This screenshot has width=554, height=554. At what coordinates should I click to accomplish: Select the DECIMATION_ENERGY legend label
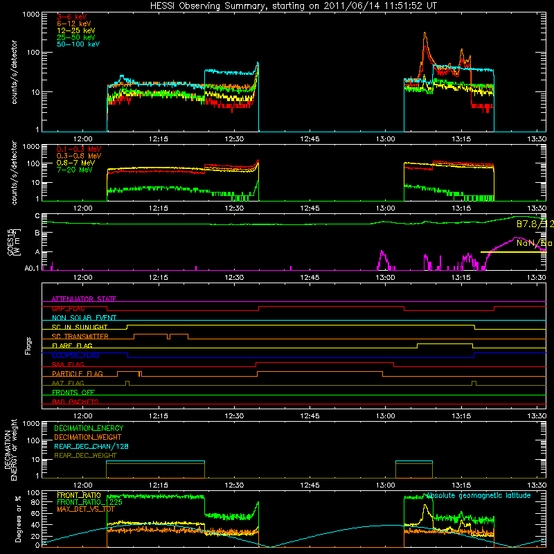89,428
